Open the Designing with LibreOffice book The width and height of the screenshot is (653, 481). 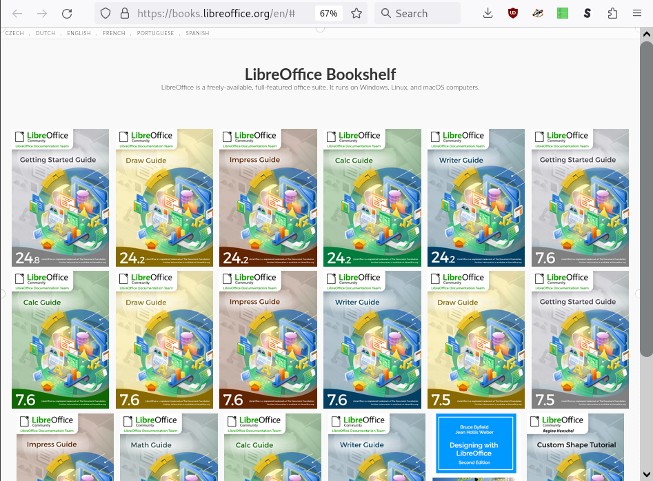(x=474, y=447)
